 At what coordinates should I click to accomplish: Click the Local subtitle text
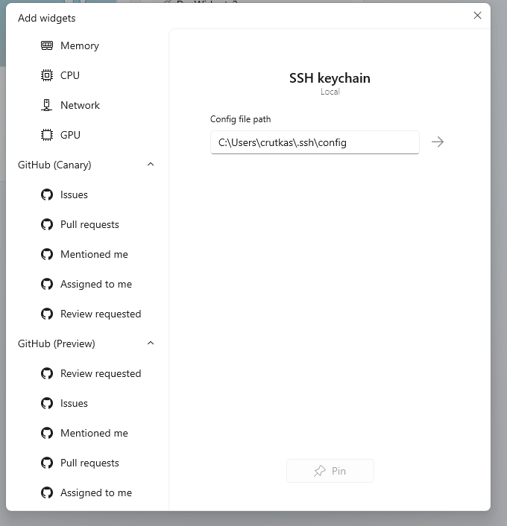330,92
